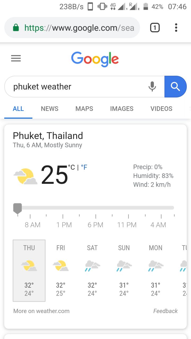191x339 pixels.
Task: Open More on weather.com link
Action: pos(41,311)
